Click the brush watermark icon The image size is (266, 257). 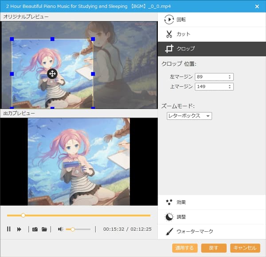point(169,232)
